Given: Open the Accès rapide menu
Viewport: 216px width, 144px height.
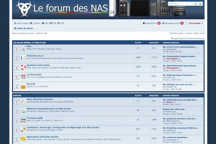Looking at the screenshot, I should click(x=21, y=23).
